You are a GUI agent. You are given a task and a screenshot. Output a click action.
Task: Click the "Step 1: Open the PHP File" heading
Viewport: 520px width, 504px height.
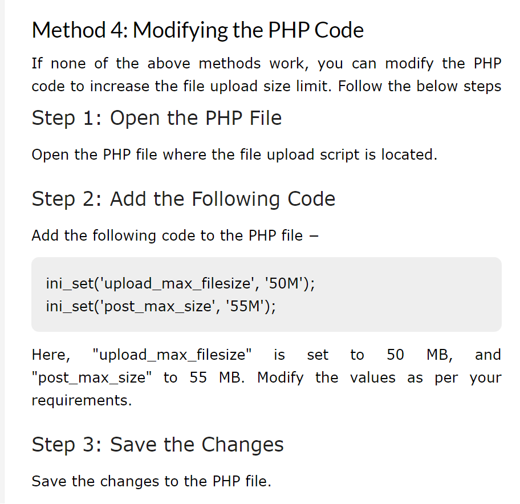tap(157, 118)
